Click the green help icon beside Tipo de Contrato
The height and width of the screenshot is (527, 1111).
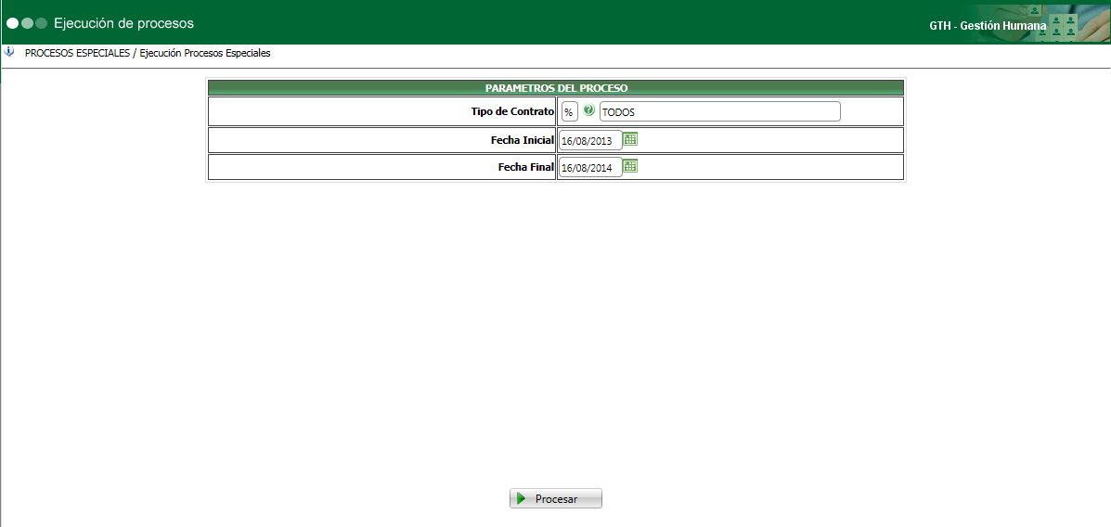point(588,110)
